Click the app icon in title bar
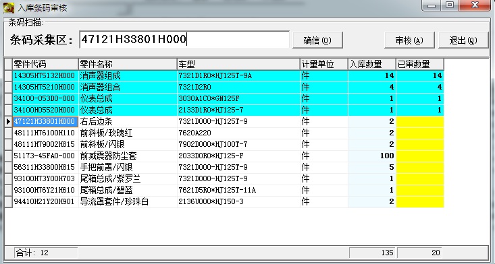495x264 pixels. coord(9,7)
